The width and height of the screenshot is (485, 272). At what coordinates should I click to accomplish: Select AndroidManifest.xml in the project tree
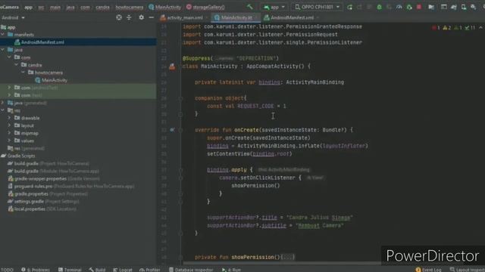pos(78,42)
